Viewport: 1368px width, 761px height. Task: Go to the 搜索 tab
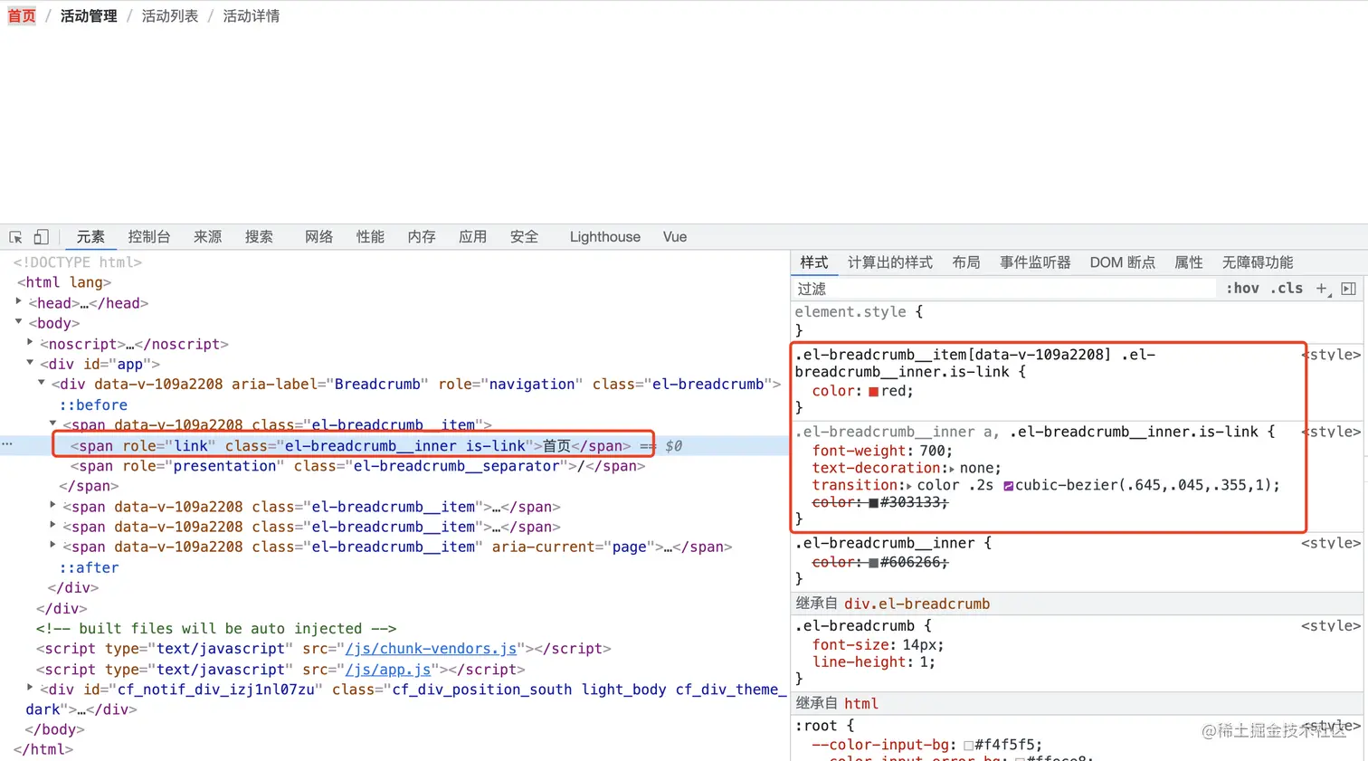[259, 237]
